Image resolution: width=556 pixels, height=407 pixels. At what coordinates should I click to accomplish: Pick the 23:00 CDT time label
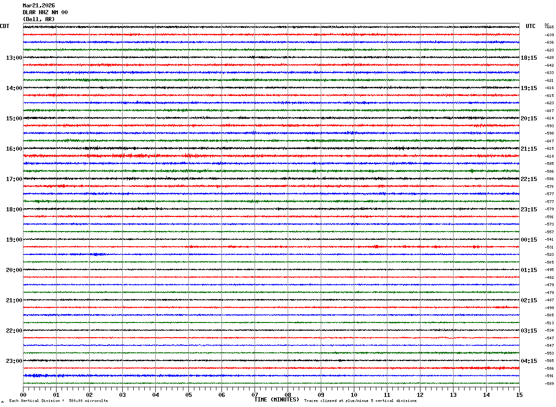[14, 361]
